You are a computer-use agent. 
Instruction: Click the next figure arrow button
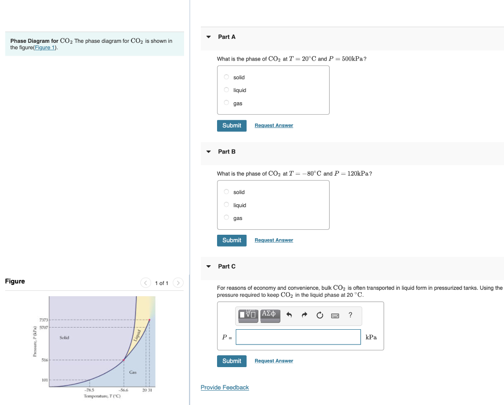click(178, 282)
